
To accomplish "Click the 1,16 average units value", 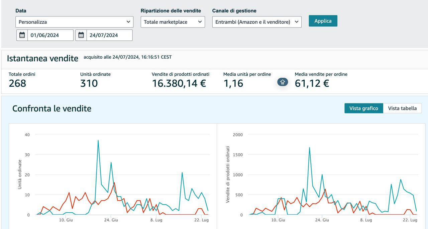I will (x=233, y=83).
